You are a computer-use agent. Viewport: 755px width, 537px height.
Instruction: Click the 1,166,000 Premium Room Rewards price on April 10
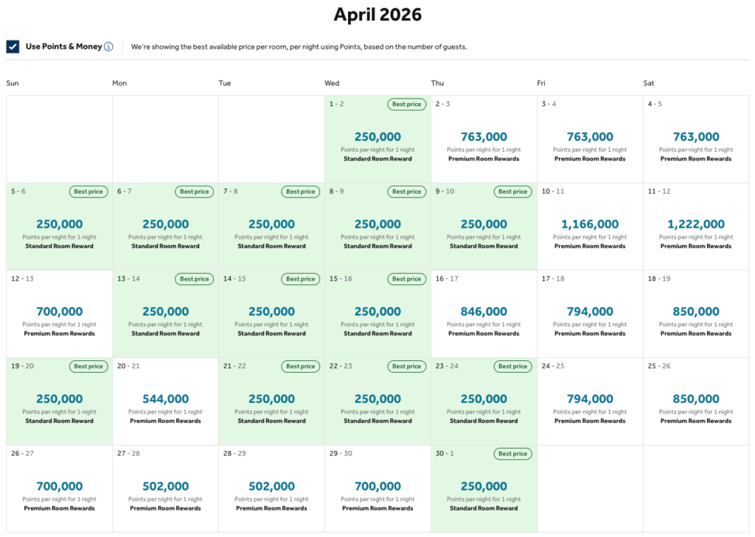590,224
